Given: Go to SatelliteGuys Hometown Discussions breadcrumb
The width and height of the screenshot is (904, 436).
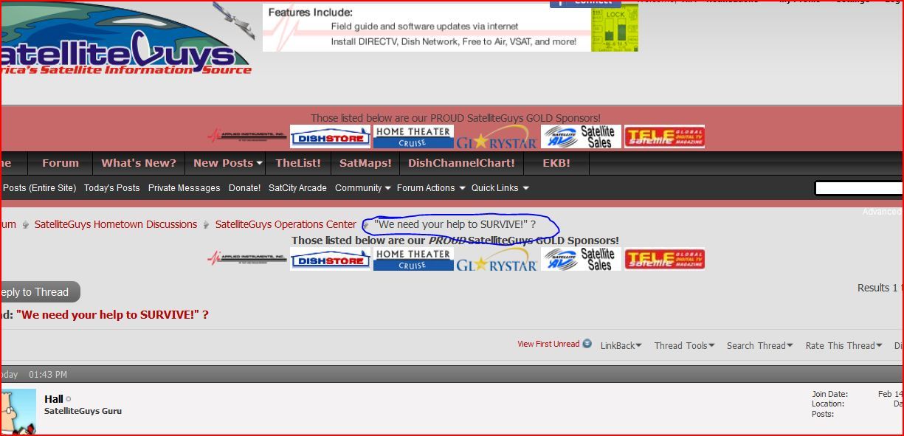Looking at the screenshot, I should pyautogui.click(x=116, y=224).
